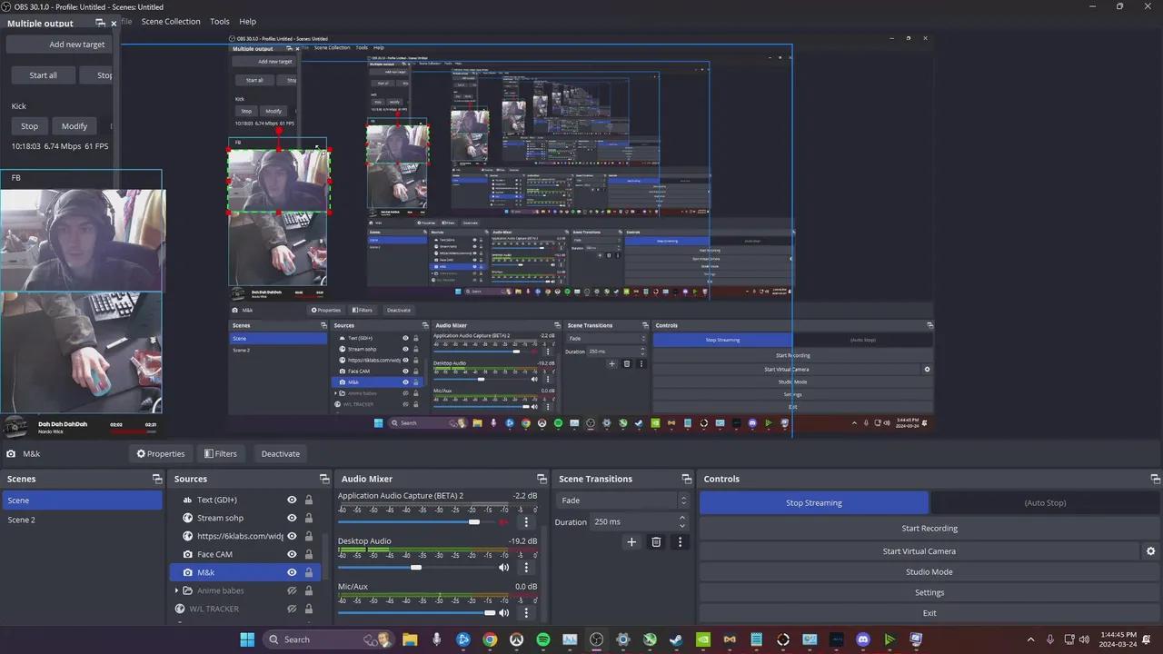Screen dimensions: 1163x654
Task: Show hidden icons in system tray
Action: 1030,639
